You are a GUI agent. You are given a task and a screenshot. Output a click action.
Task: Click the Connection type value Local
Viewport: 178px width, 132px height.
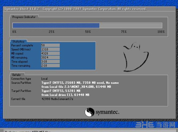point(44,79)
